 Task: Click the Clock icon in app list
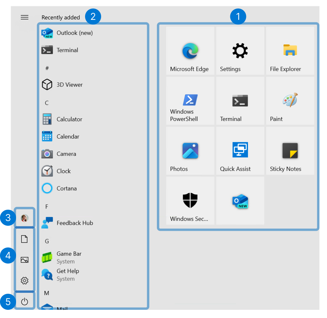click(47, 171)
